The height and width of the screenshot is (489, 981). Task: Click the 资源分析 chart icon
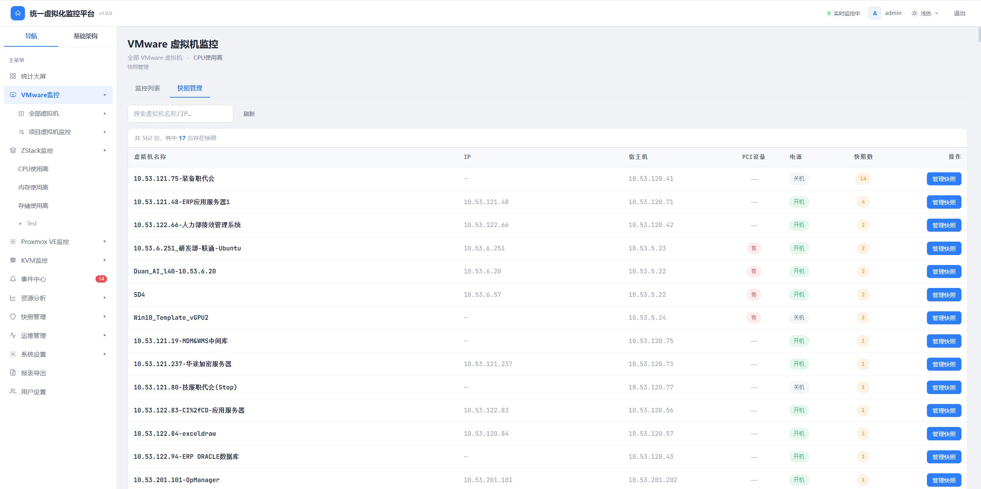(x=13, y=298)
